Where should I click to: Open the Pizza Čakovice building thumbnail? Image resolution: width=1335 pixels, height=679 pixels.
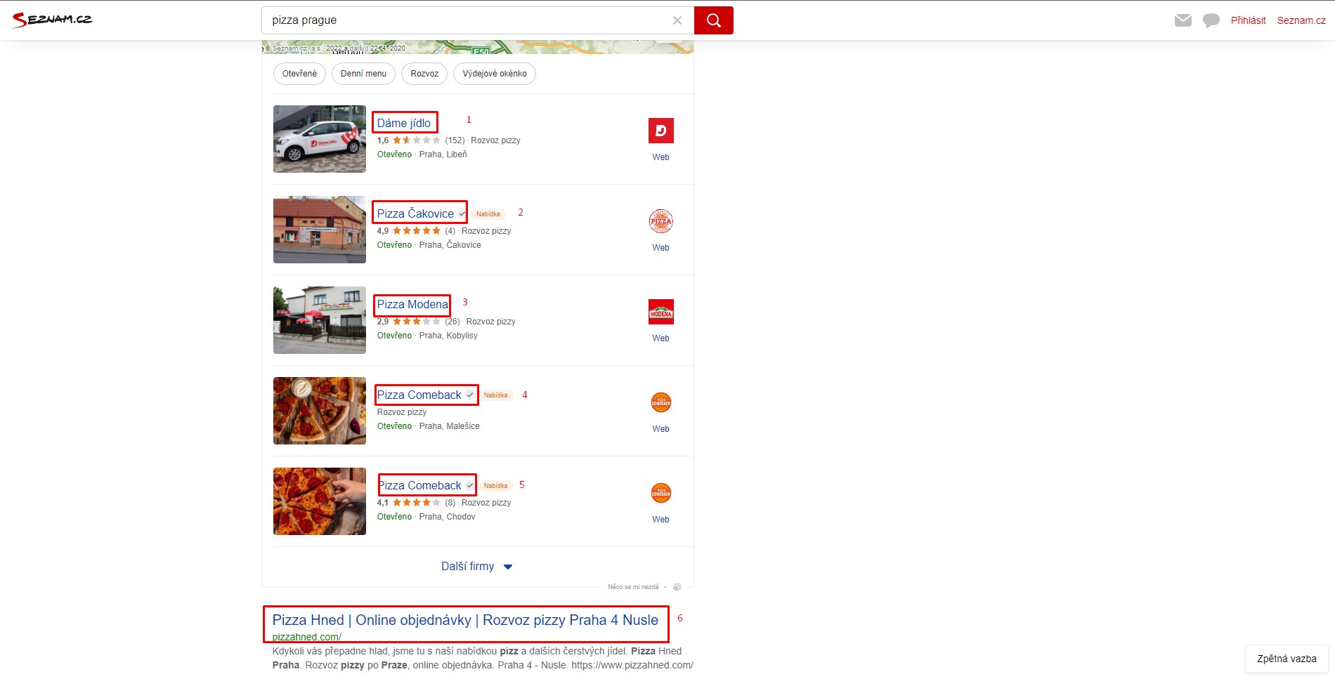(x=320, y=230)
